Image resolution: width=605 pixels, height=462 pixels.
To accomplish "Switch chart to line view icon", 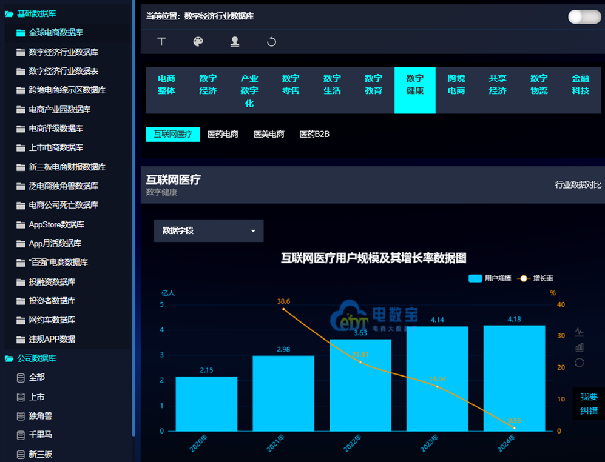I will [579, 332].
